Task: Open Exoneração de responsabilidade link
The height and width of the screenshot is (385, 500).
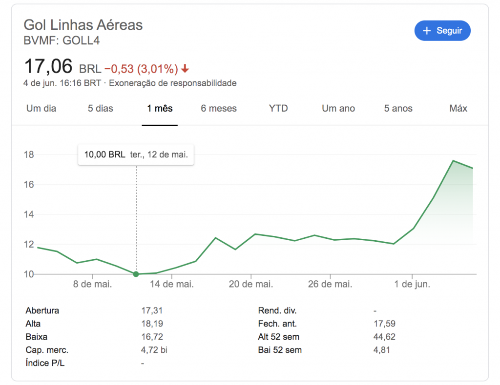Action: pos(173,83)
